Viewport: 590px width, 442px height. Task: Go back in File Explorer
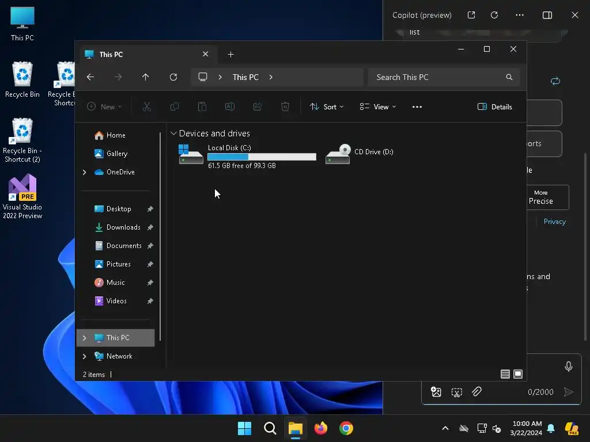[90, 77]
